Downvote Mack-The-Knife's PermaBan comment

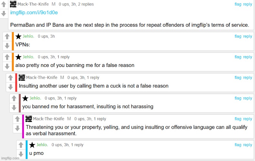(4, 14)
